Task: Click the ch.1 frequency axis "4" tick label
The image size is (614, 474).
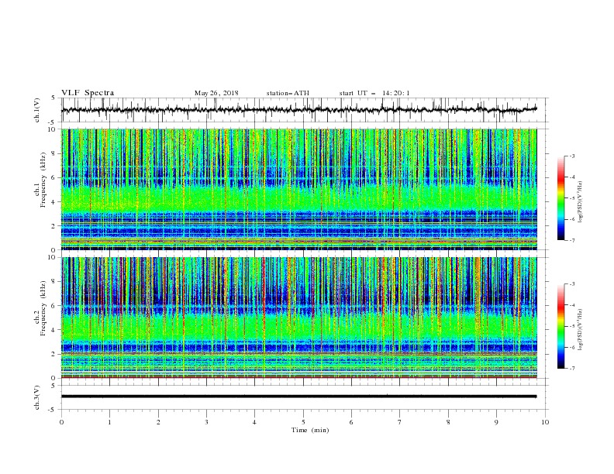Action: pos(53,202)
